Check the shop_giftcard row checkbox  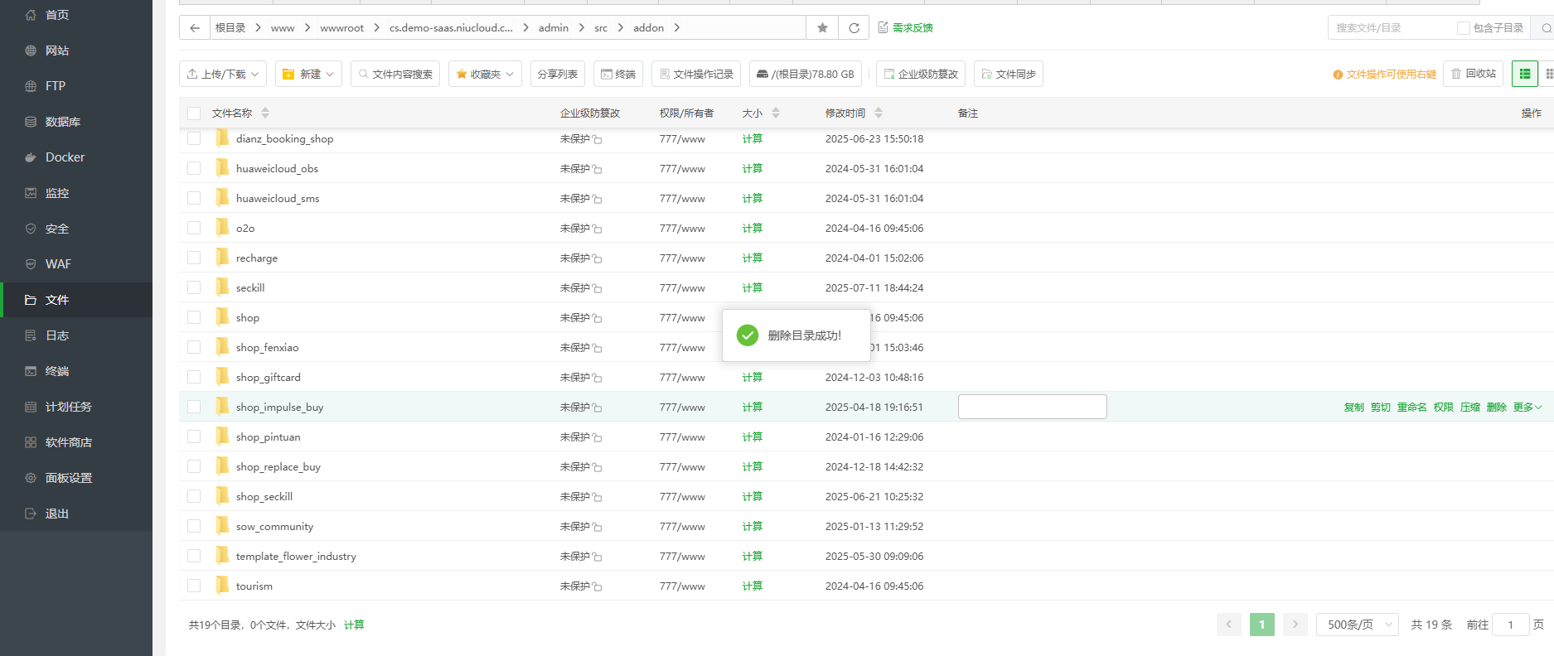[194, 377]
